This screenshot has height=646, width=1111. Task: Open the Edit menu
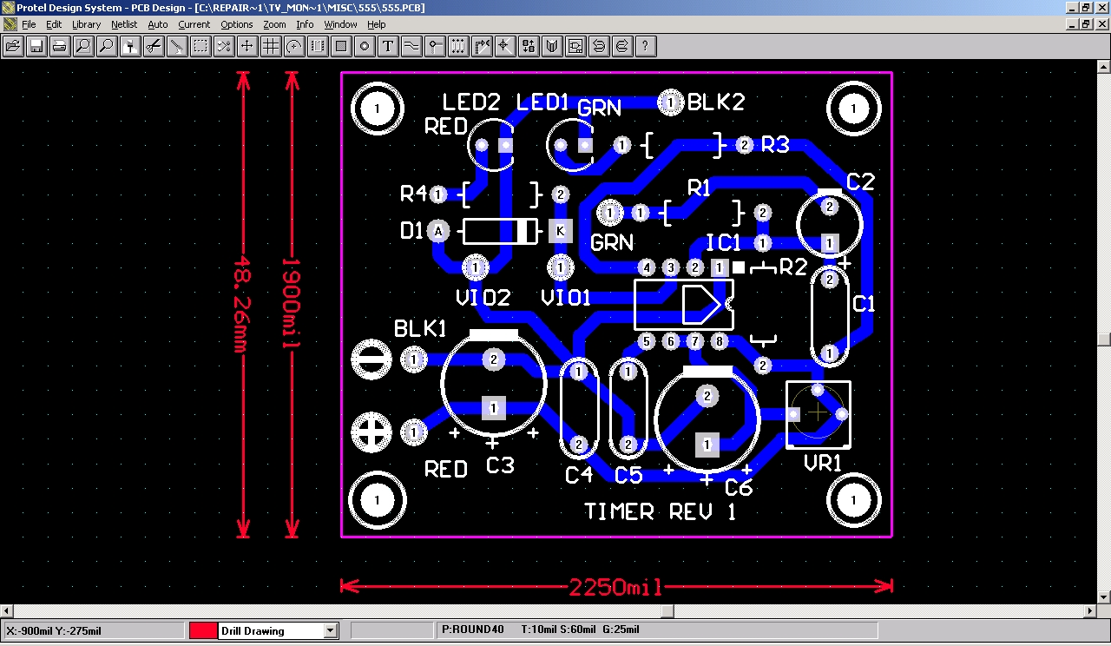(54, 24)
